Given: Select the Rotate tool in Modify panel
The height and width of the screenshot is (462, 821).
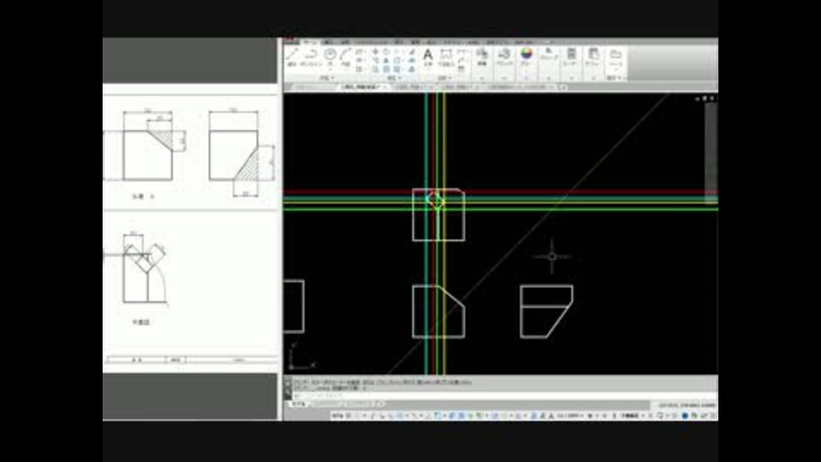Looking at the screenshot, I should click(387, 52).
